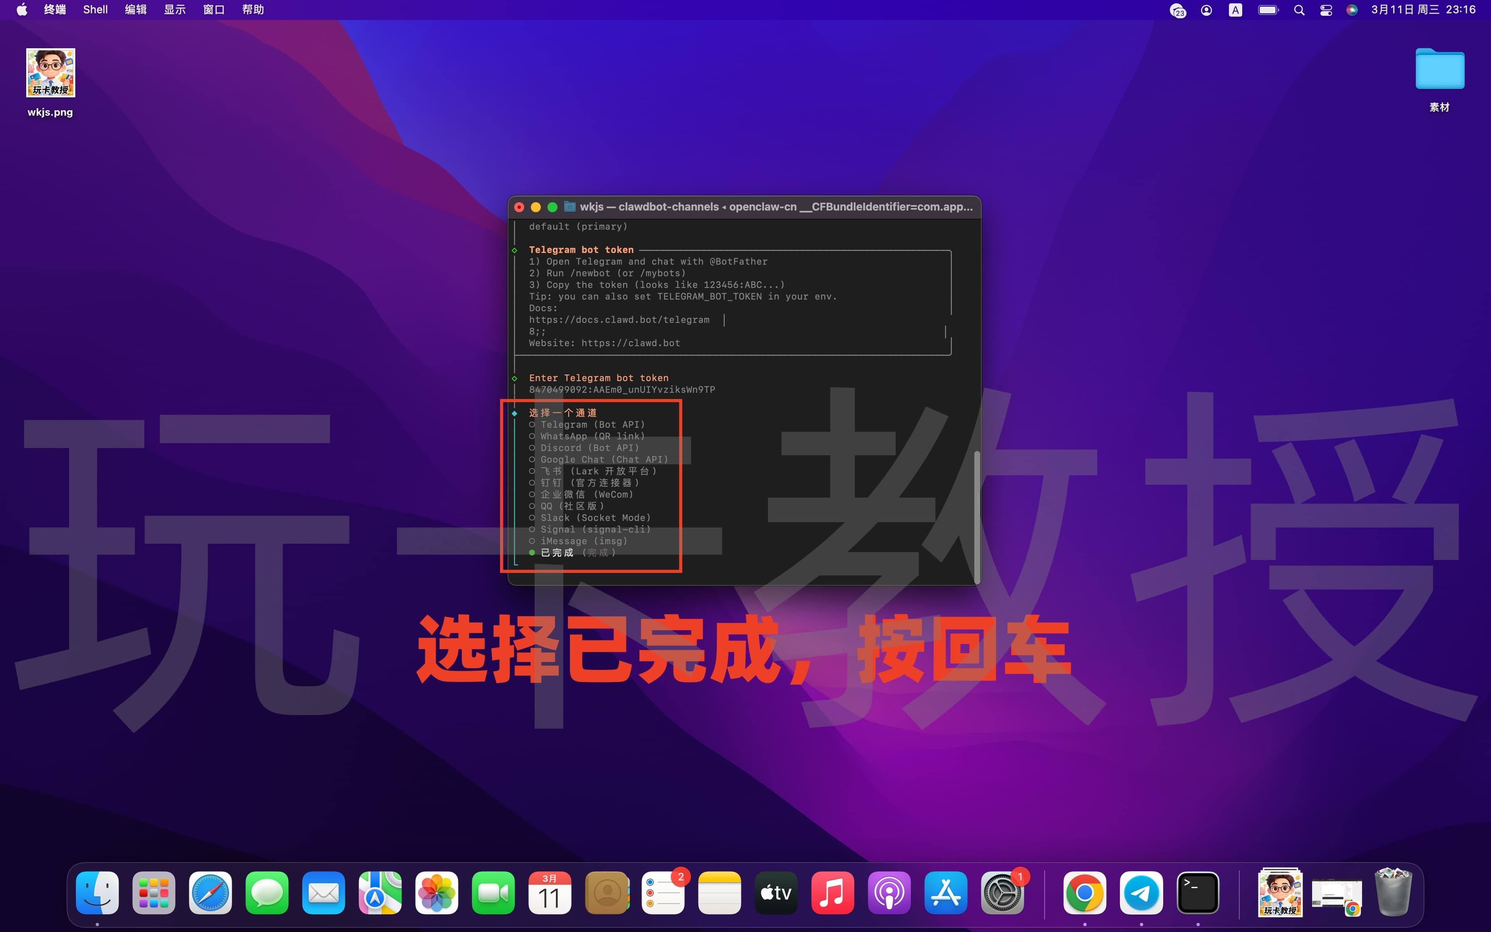This screenshot has height=932, width=1491.
Task: Launch Photos from the Dock
Action: tap(437, 892)
